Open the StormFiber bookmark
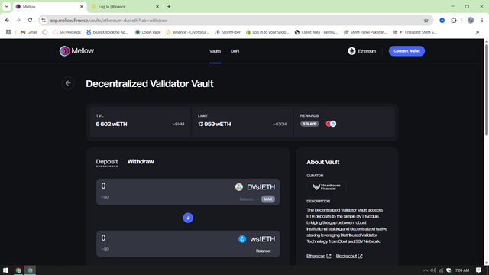 [x=228, y=32]
